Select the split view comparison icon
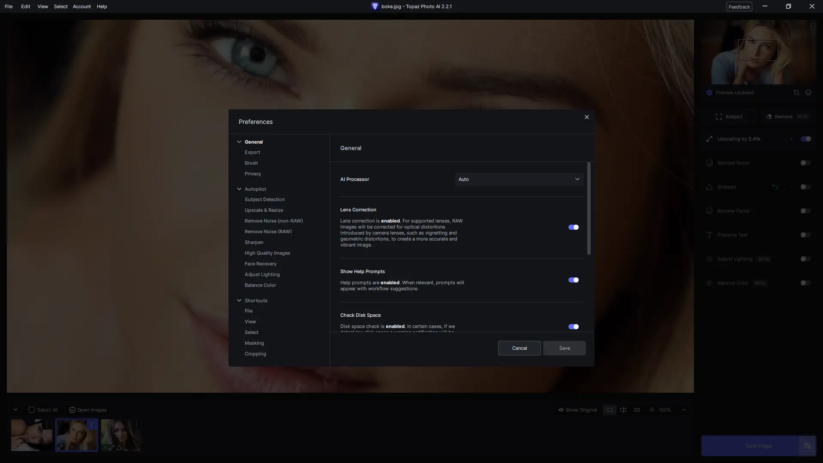 [623, 410]
